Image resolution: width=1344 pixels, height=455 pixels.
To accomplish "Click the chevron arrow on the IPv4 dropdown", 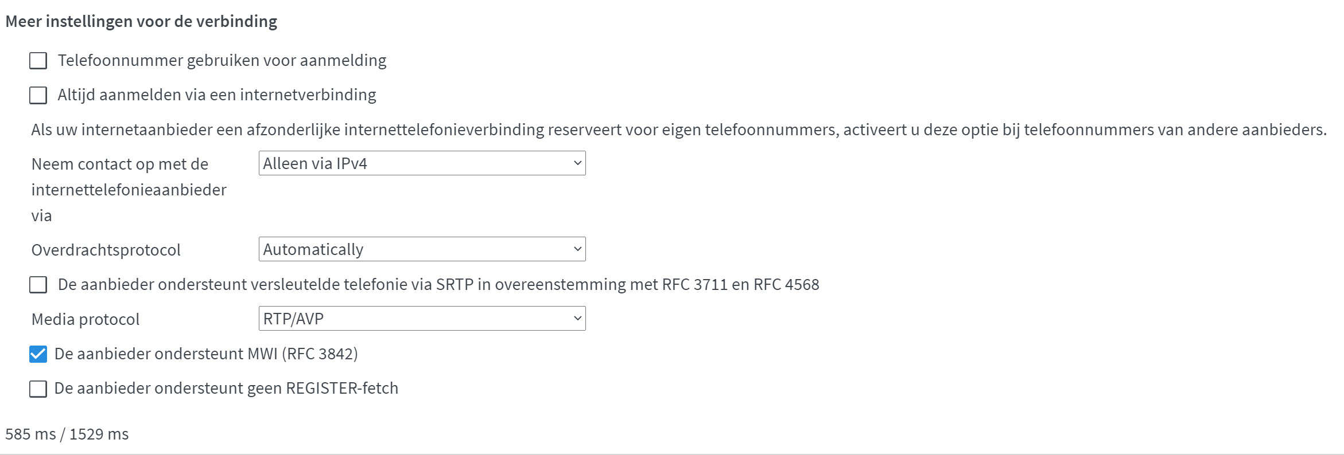I will pos(577,163).
